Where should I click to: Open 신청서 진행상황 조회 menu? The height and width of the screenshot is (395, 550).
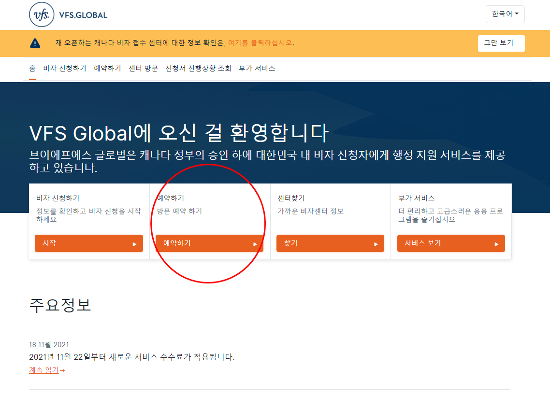[x=198, y=69]
